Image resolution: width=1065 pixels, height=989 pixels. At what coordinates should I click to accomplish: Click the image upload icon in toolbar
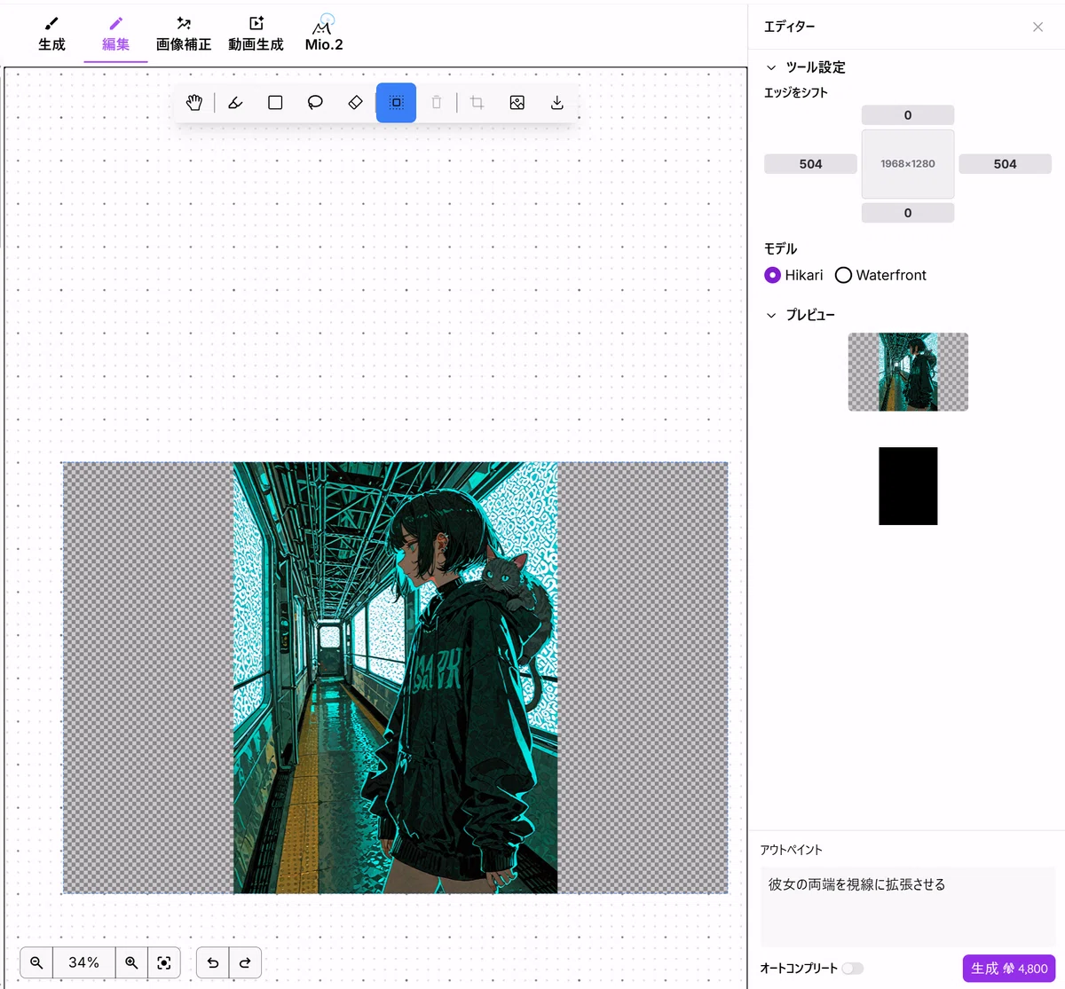point(517,103)
